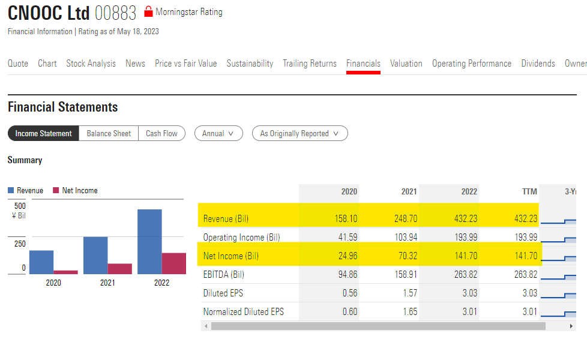Click the scrollbar left arrow under the table
This screenshot has width=587, height=339.
(x=206, y=326)
